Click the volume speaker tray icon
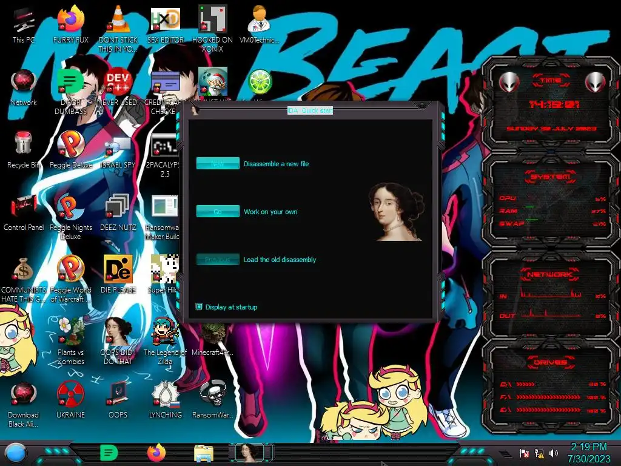621x466 pixels. tap(554, 453)
